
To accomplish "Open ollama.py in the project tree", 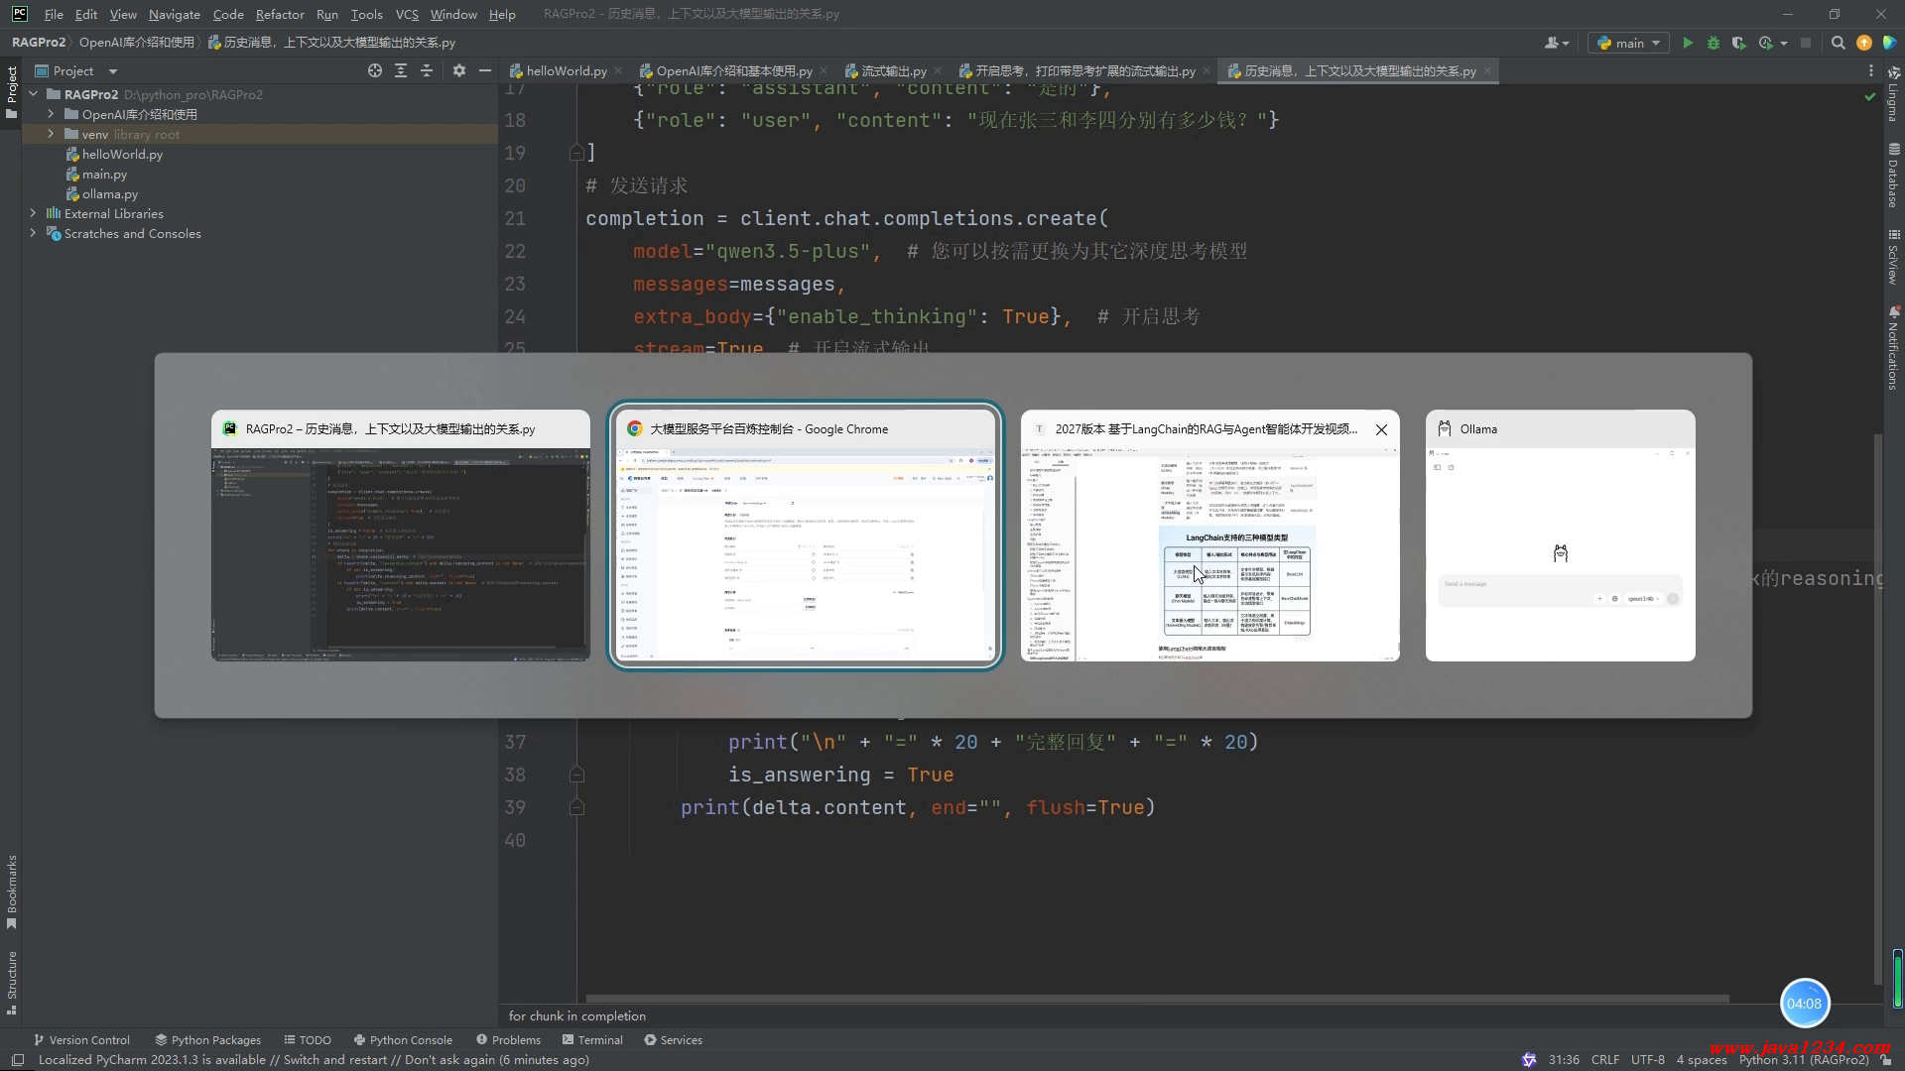I will click(109, 193).
